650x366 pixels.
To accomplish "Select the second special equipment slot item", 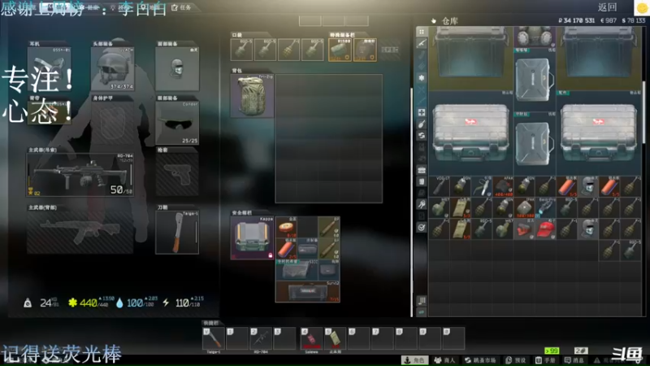I will click(365, 50).
